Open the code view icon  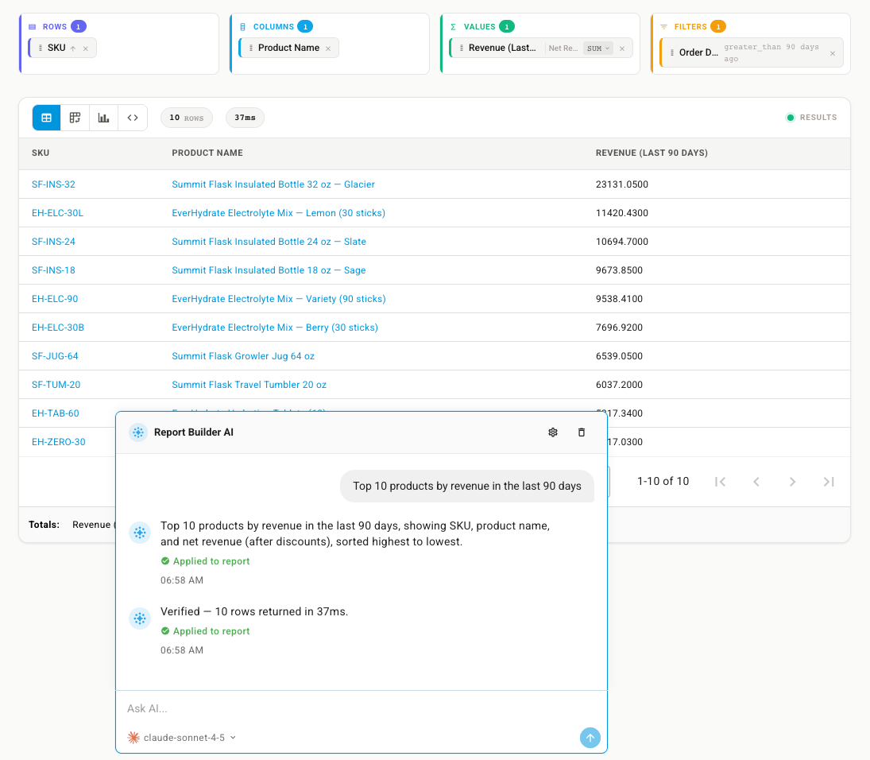pyautogui.click(x=133, y=118)
